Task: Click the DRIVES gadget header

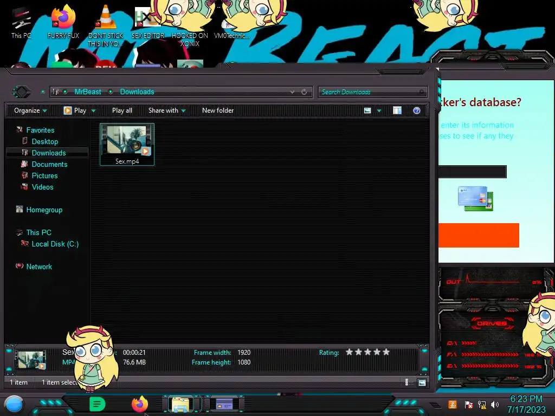Action: [x=492, y=323]
